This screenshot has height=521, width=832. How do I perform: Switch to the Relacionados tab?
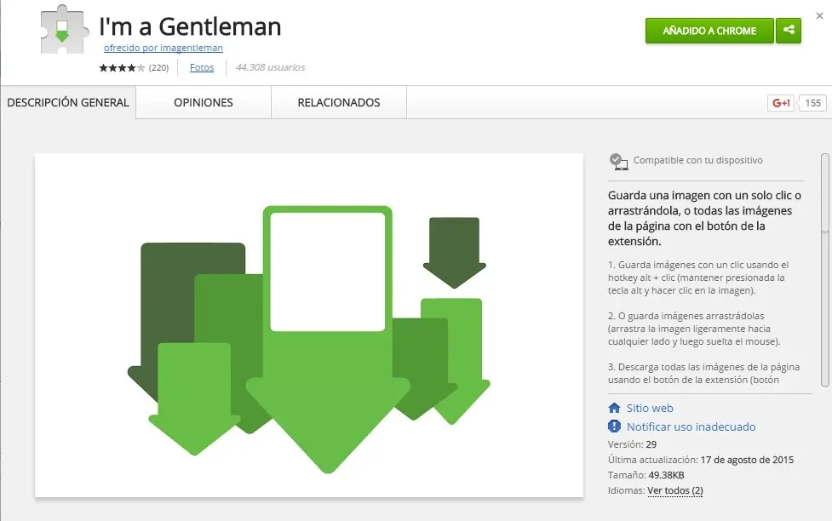(339, 102)
